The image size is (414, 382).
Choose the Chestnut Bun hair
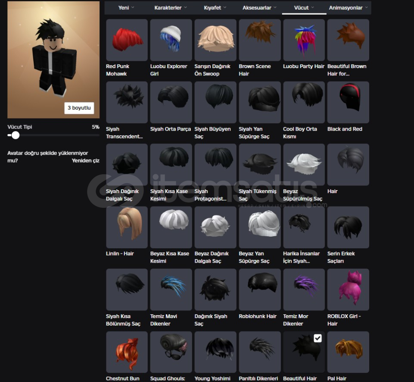click(x=127, y=352)
